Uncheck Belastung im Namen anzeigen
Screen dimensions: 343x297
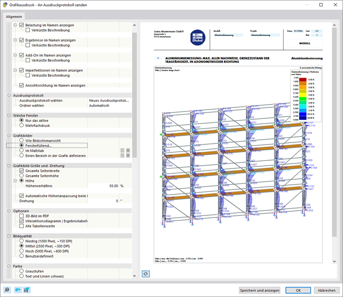coord(22,25)
